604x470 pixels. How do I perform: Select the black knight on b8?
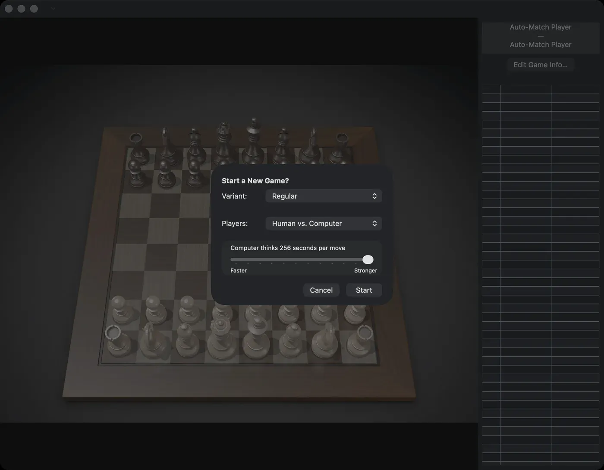point(167,147)
